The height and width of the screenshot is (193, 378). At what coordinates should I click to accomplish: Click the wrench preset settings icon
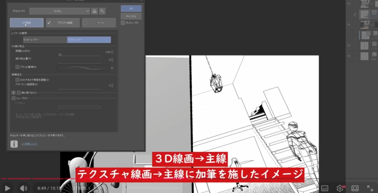[102, 11]
